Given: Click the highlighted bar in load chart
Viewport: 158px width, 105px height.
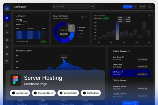Looking at the screenshot, I should 117,31.
